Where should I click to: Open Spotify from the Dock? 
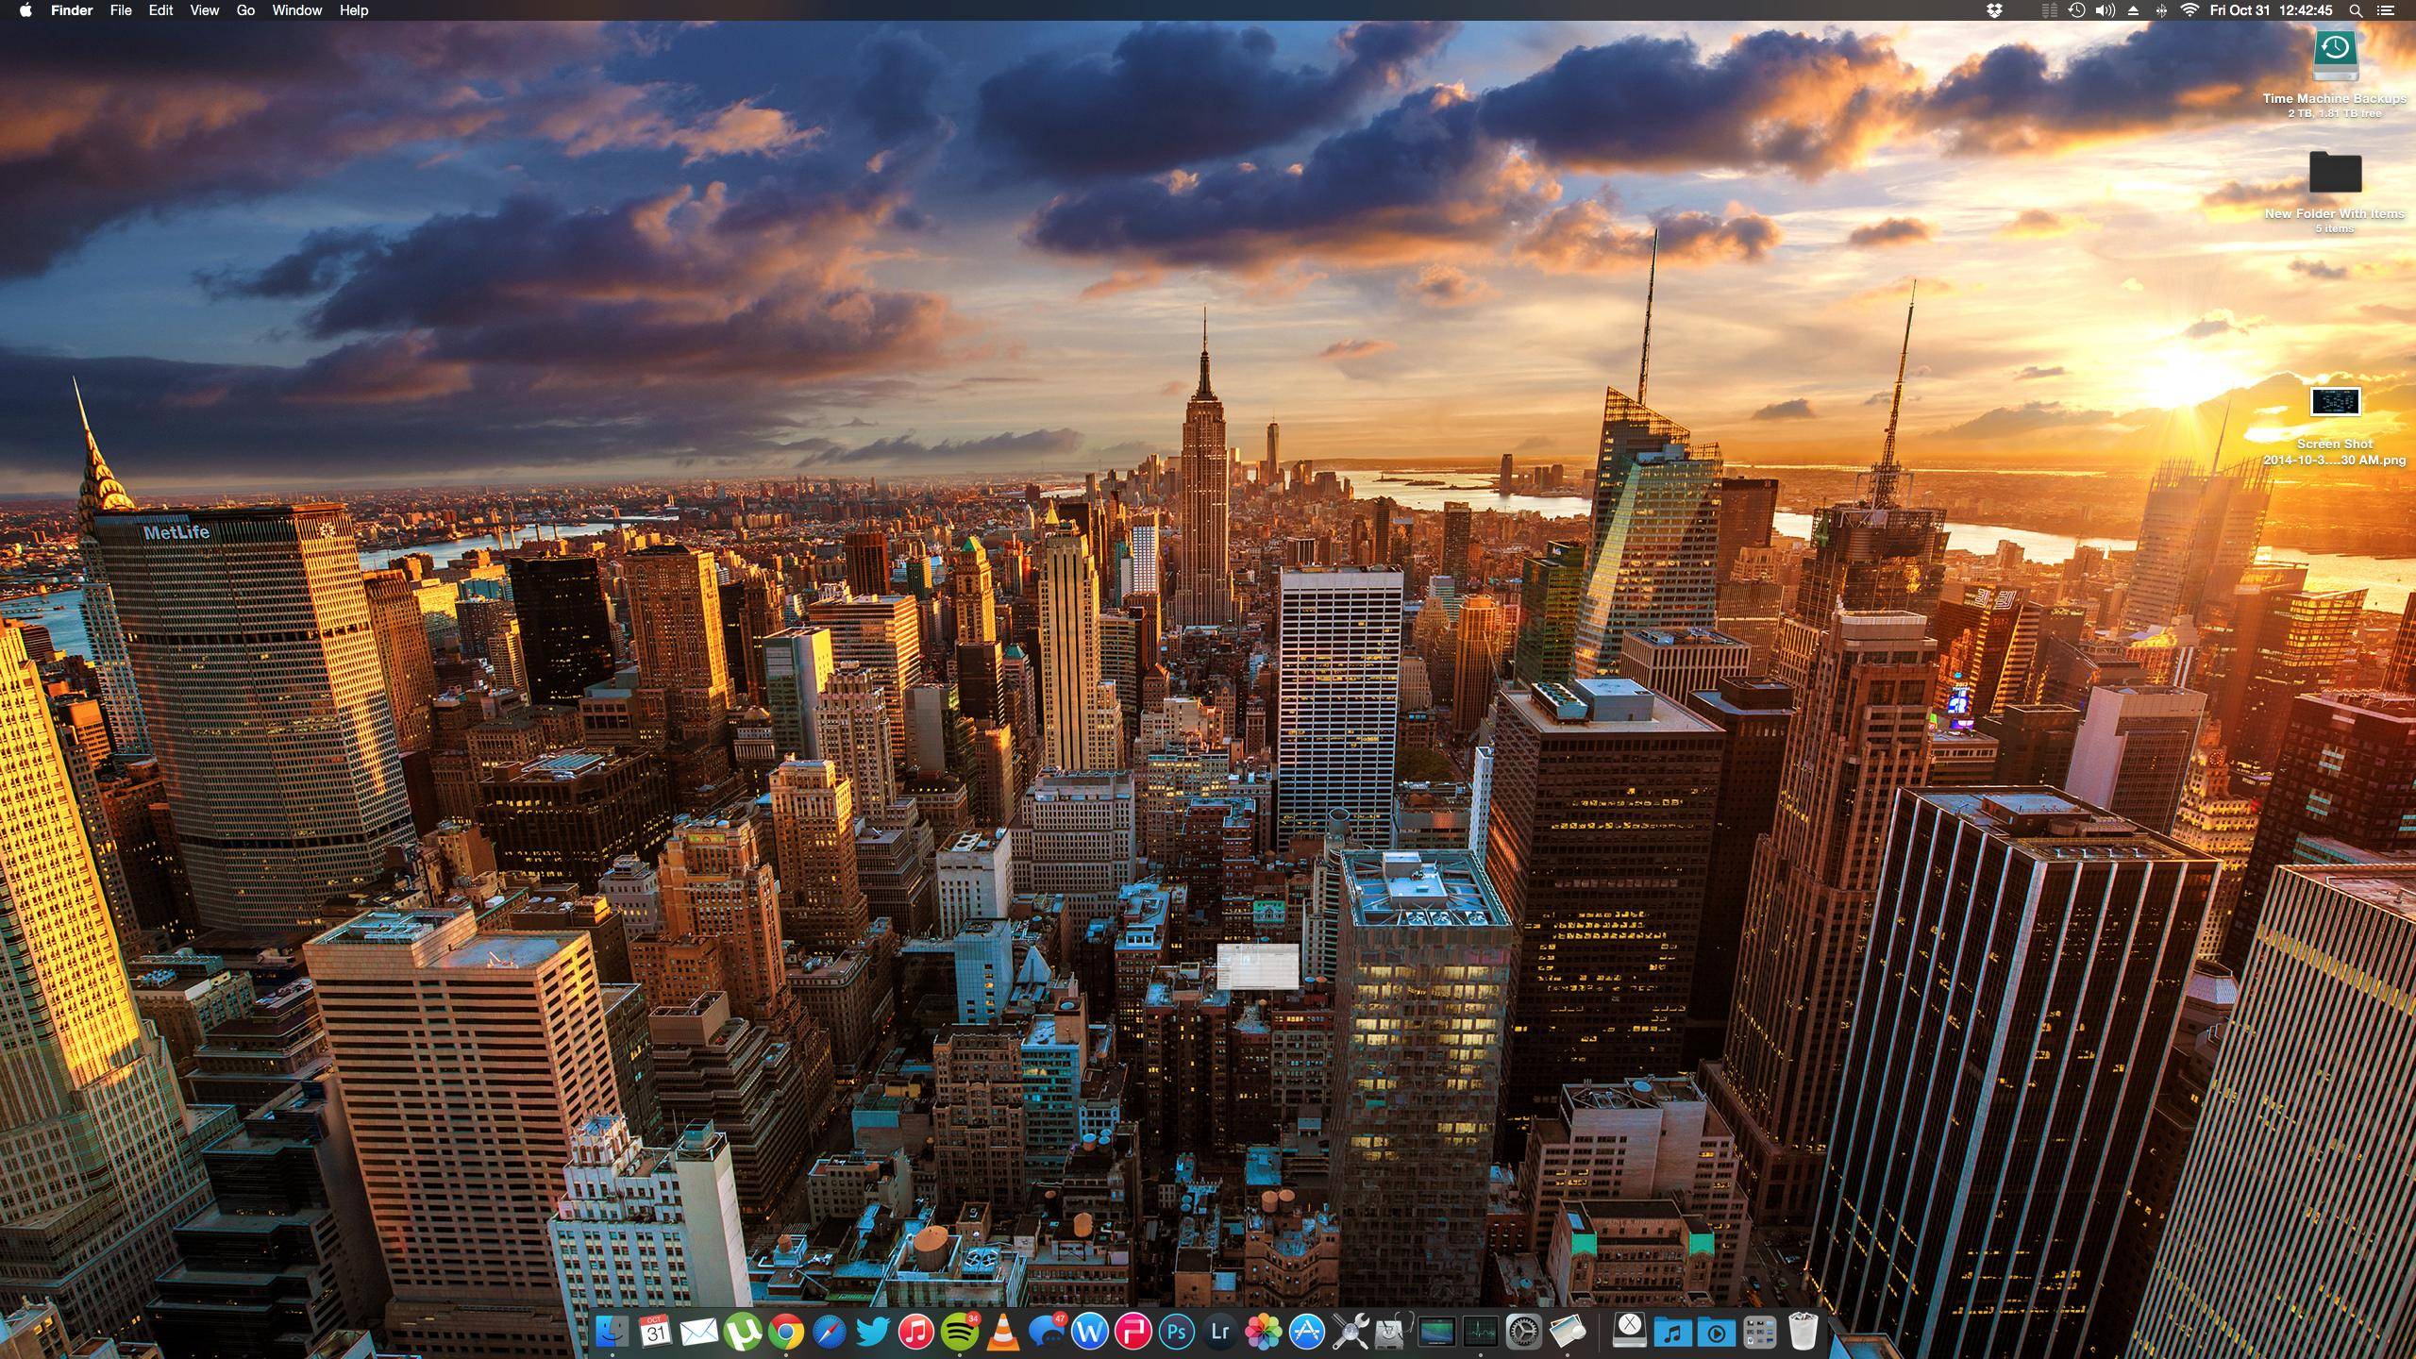tap(959, 1332)
